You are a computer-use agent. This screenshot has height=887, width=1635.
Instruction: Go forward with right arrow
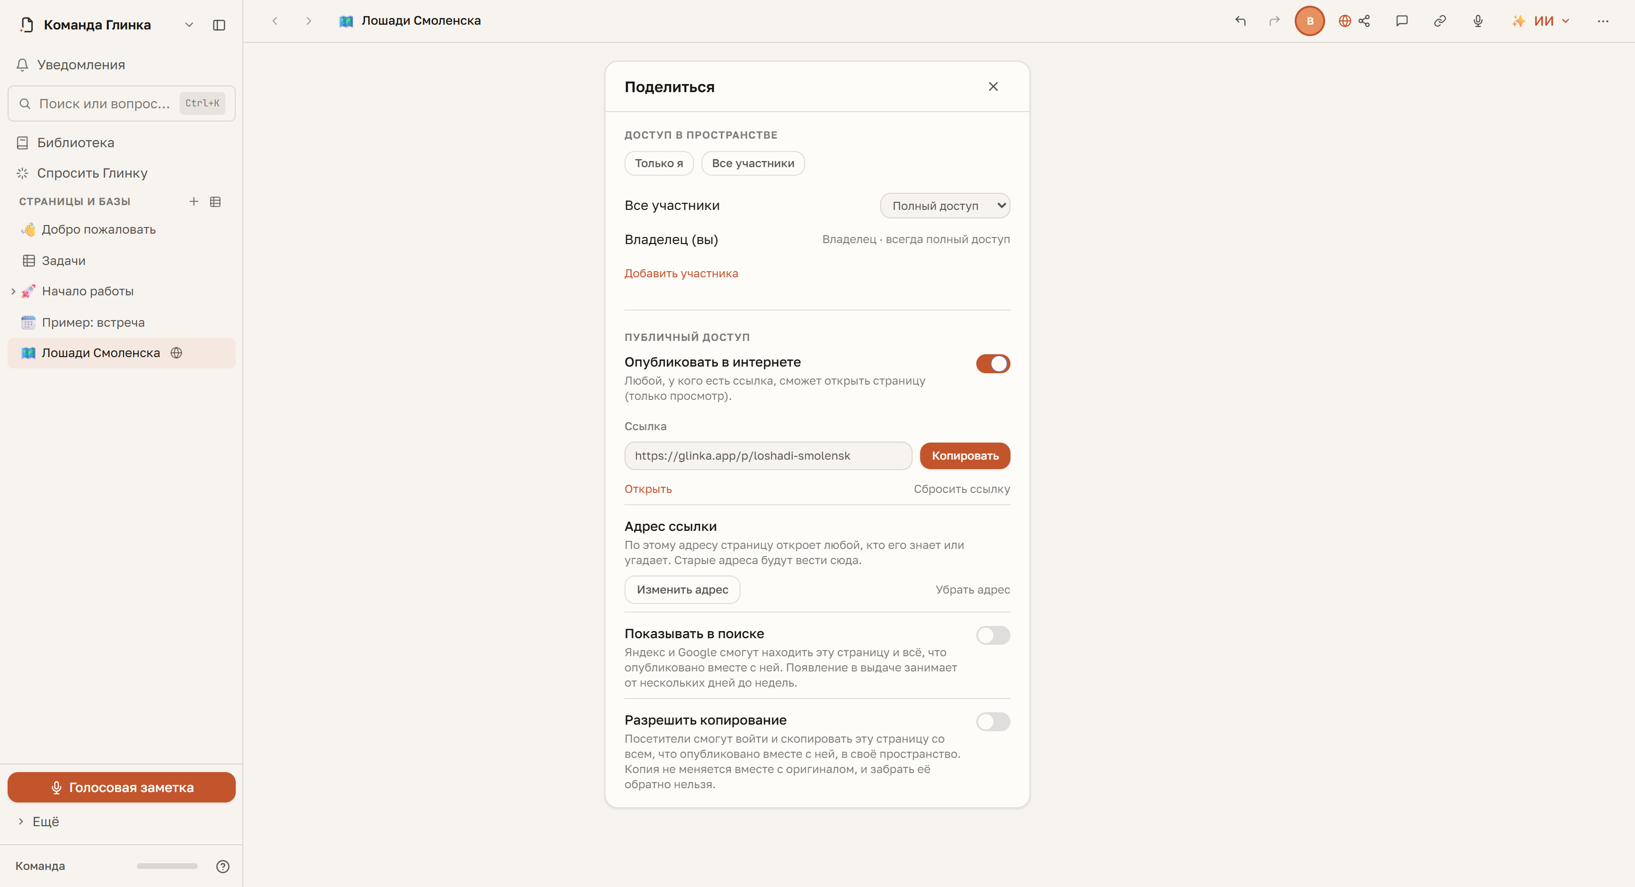[308, 21]
